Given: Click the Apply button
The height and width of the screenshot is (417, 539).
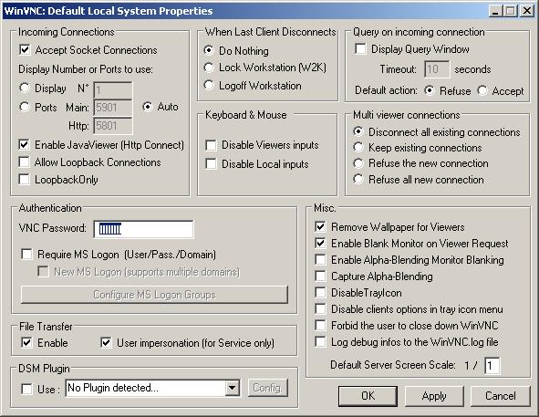Looking at the screenshot, I should [434, 396].
